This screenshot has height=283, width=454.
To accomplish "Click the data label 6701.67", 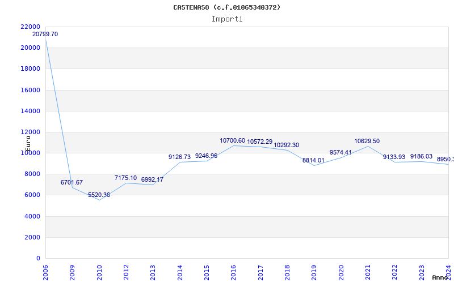I will point(72,182).
